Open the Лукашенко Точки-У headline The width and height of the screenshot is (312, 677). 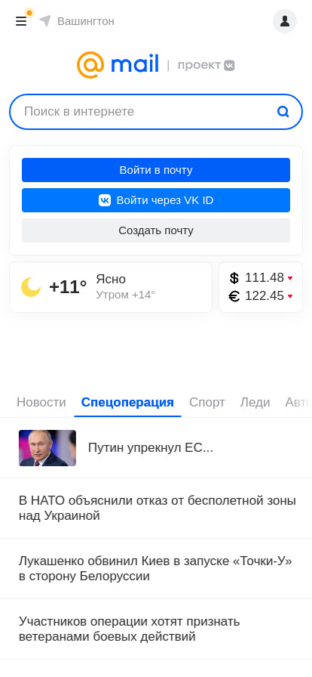tap(155, 569)
